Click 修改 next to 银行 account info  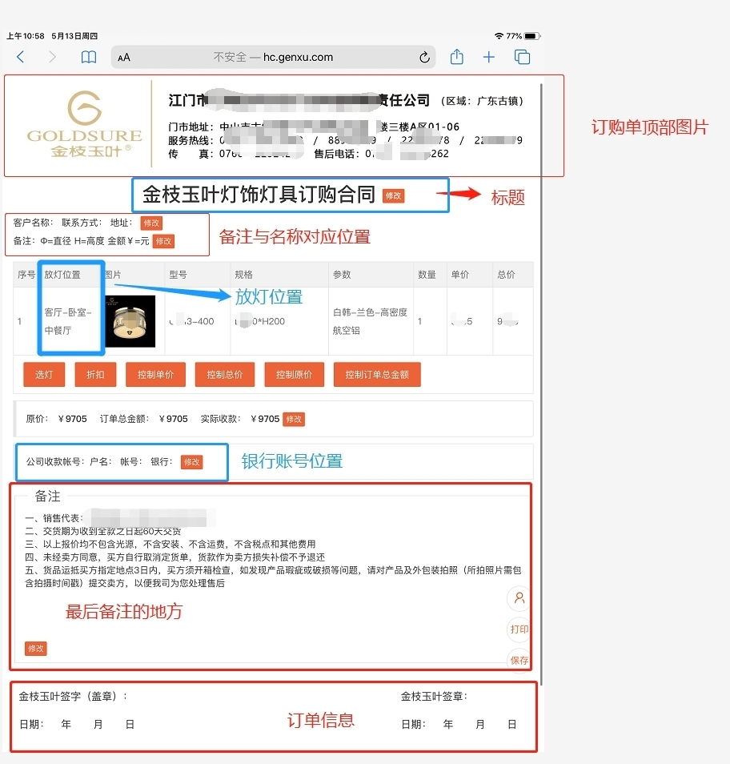click(191, 462)
